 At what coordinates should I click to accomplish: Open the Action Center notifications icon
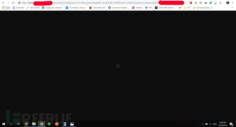click(x=231, y=124)
